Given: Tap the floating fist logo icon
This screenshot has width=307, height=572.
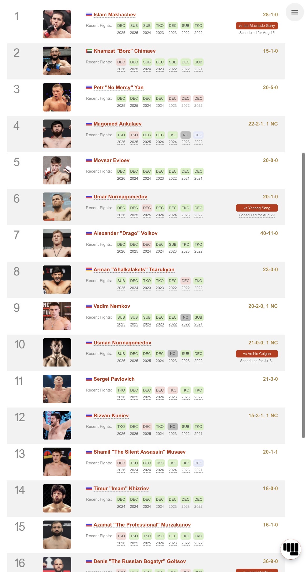Looking at the screenshot, I should click(291, 549).
